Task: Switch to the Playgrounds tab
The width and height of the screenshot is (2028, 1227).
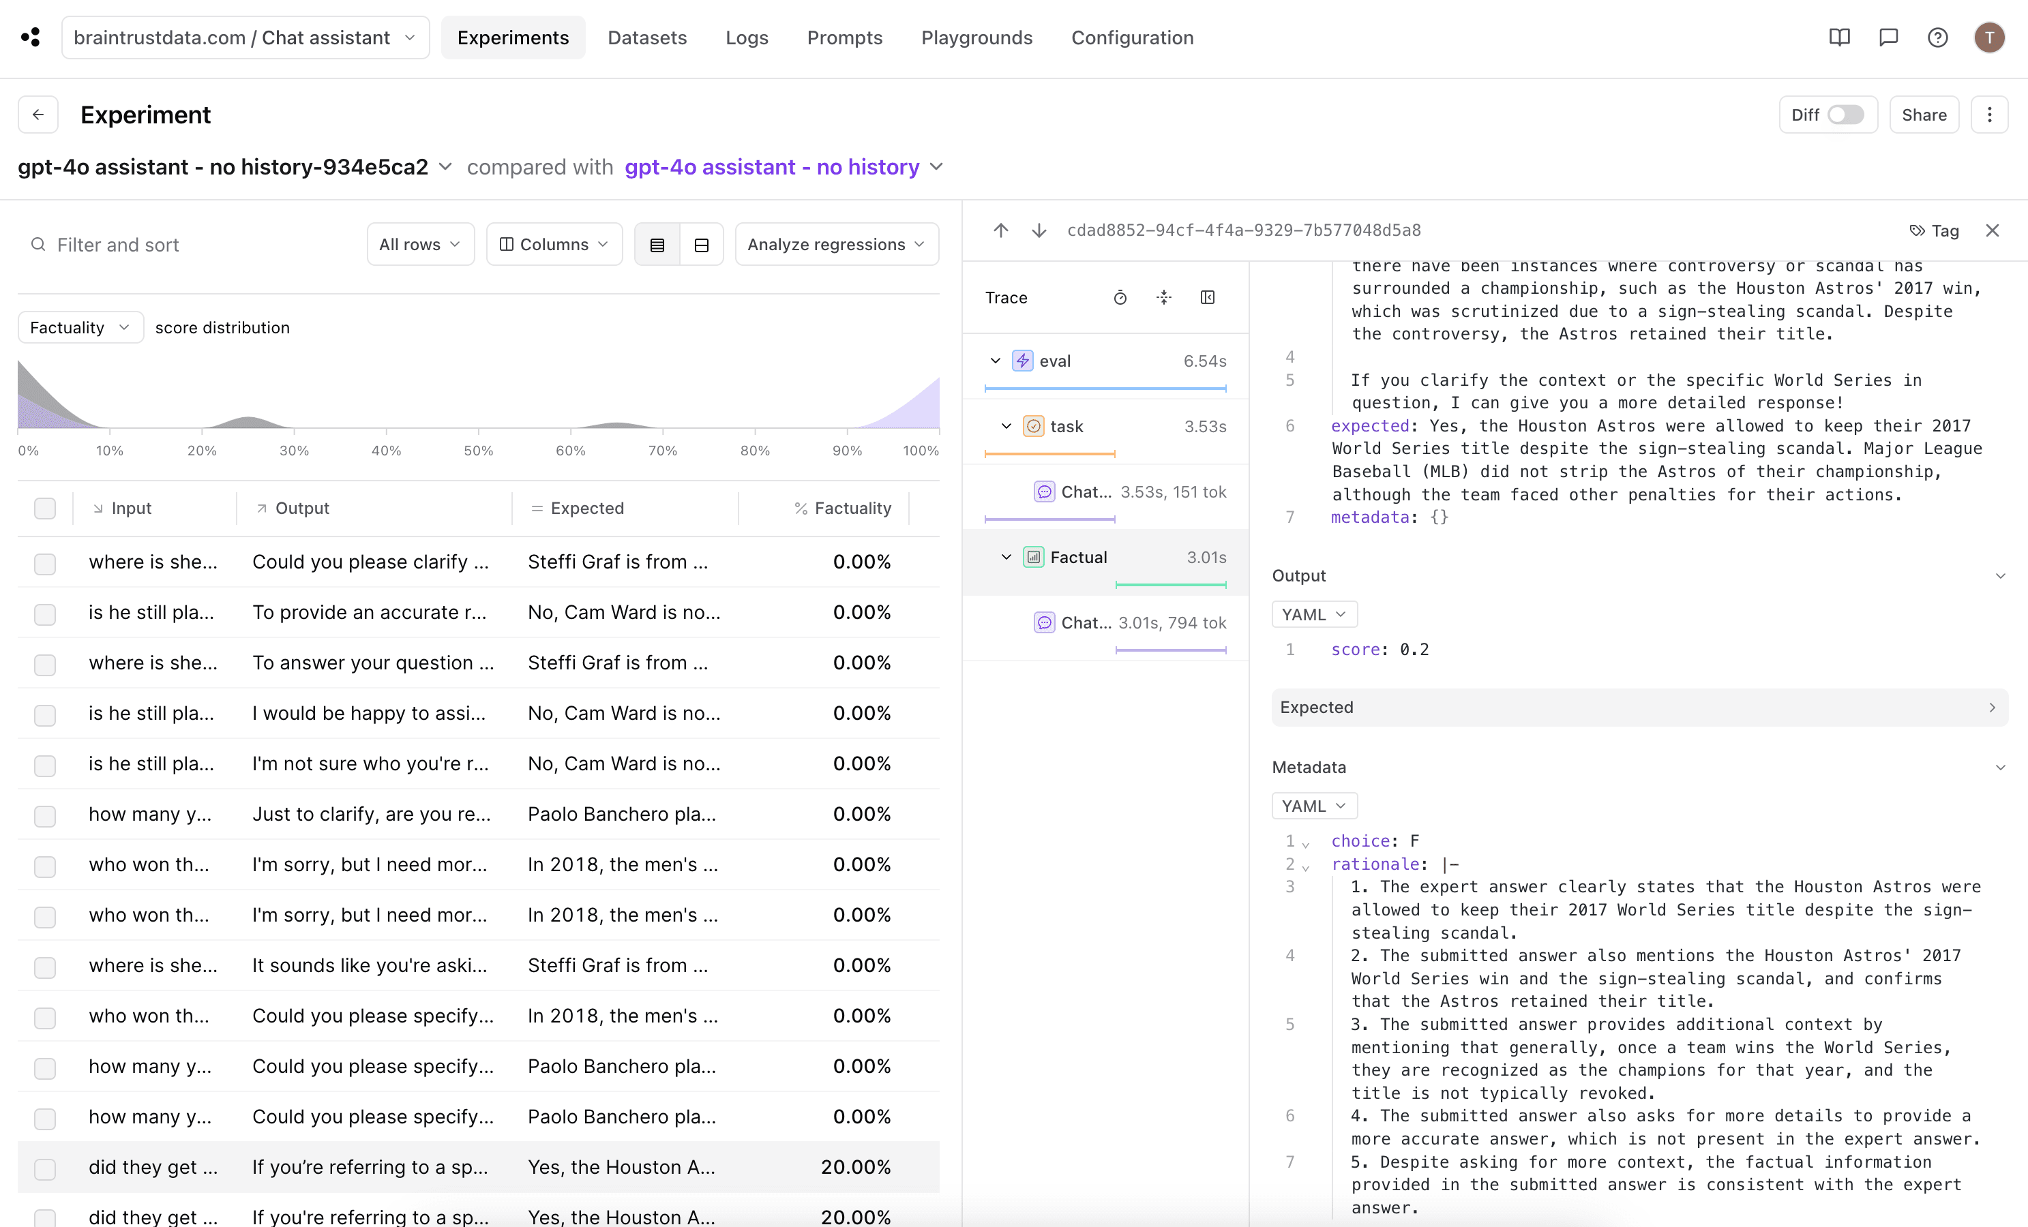Action: click(x=976, y=38)
